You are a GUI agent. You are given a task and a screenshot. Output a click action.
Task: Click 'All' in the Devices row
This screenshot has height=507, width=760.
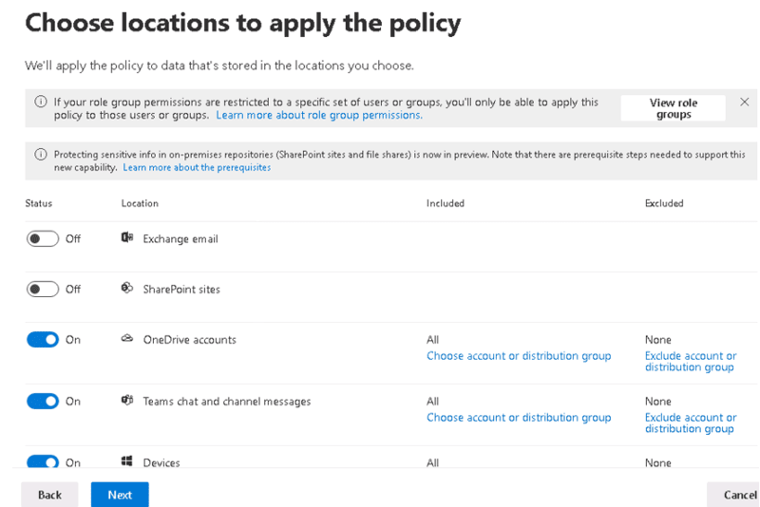[x=433, y=463]
